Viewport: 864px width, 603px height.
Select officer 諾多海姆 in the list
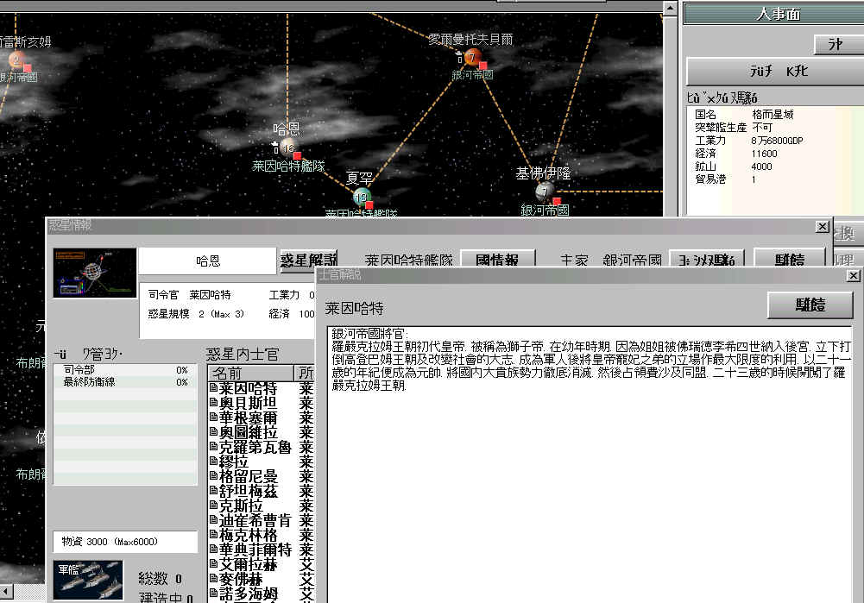pyautogui.click(x=248, y=594)
